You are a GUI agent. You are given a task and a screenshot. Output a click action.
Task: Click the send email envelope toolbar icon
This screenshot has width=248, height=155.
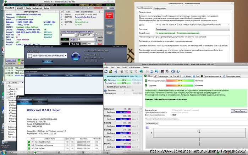click(x=115, y=72)
